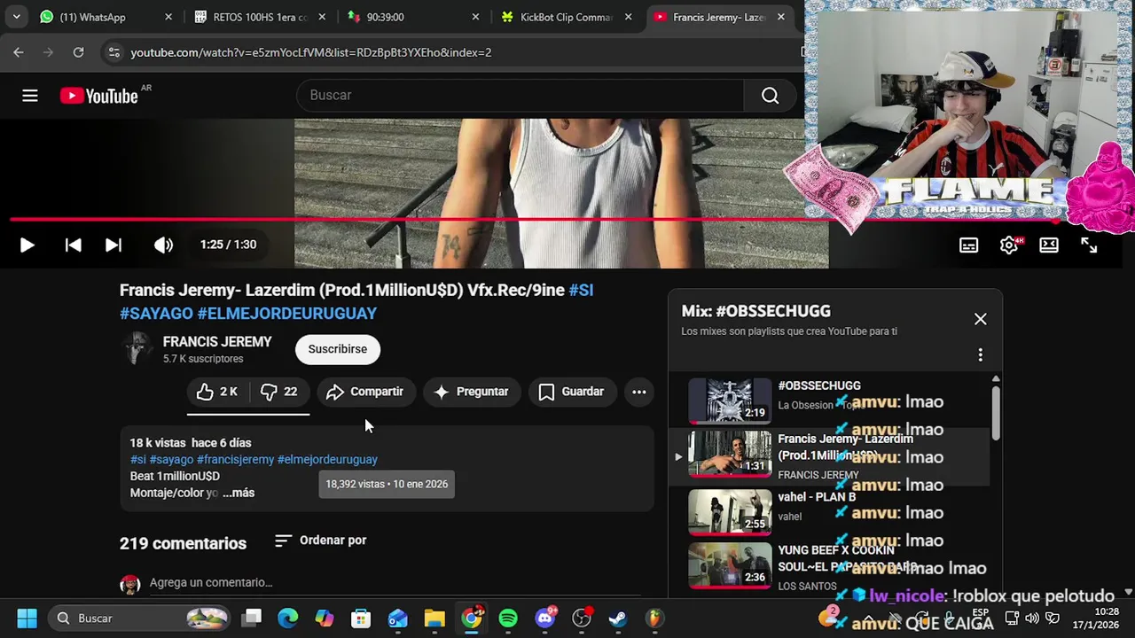Image resolution: width=1135 pixels, height=638 pixels.
Task: Open Copilot from the taskbar
Action: click(x=325, y=619)
